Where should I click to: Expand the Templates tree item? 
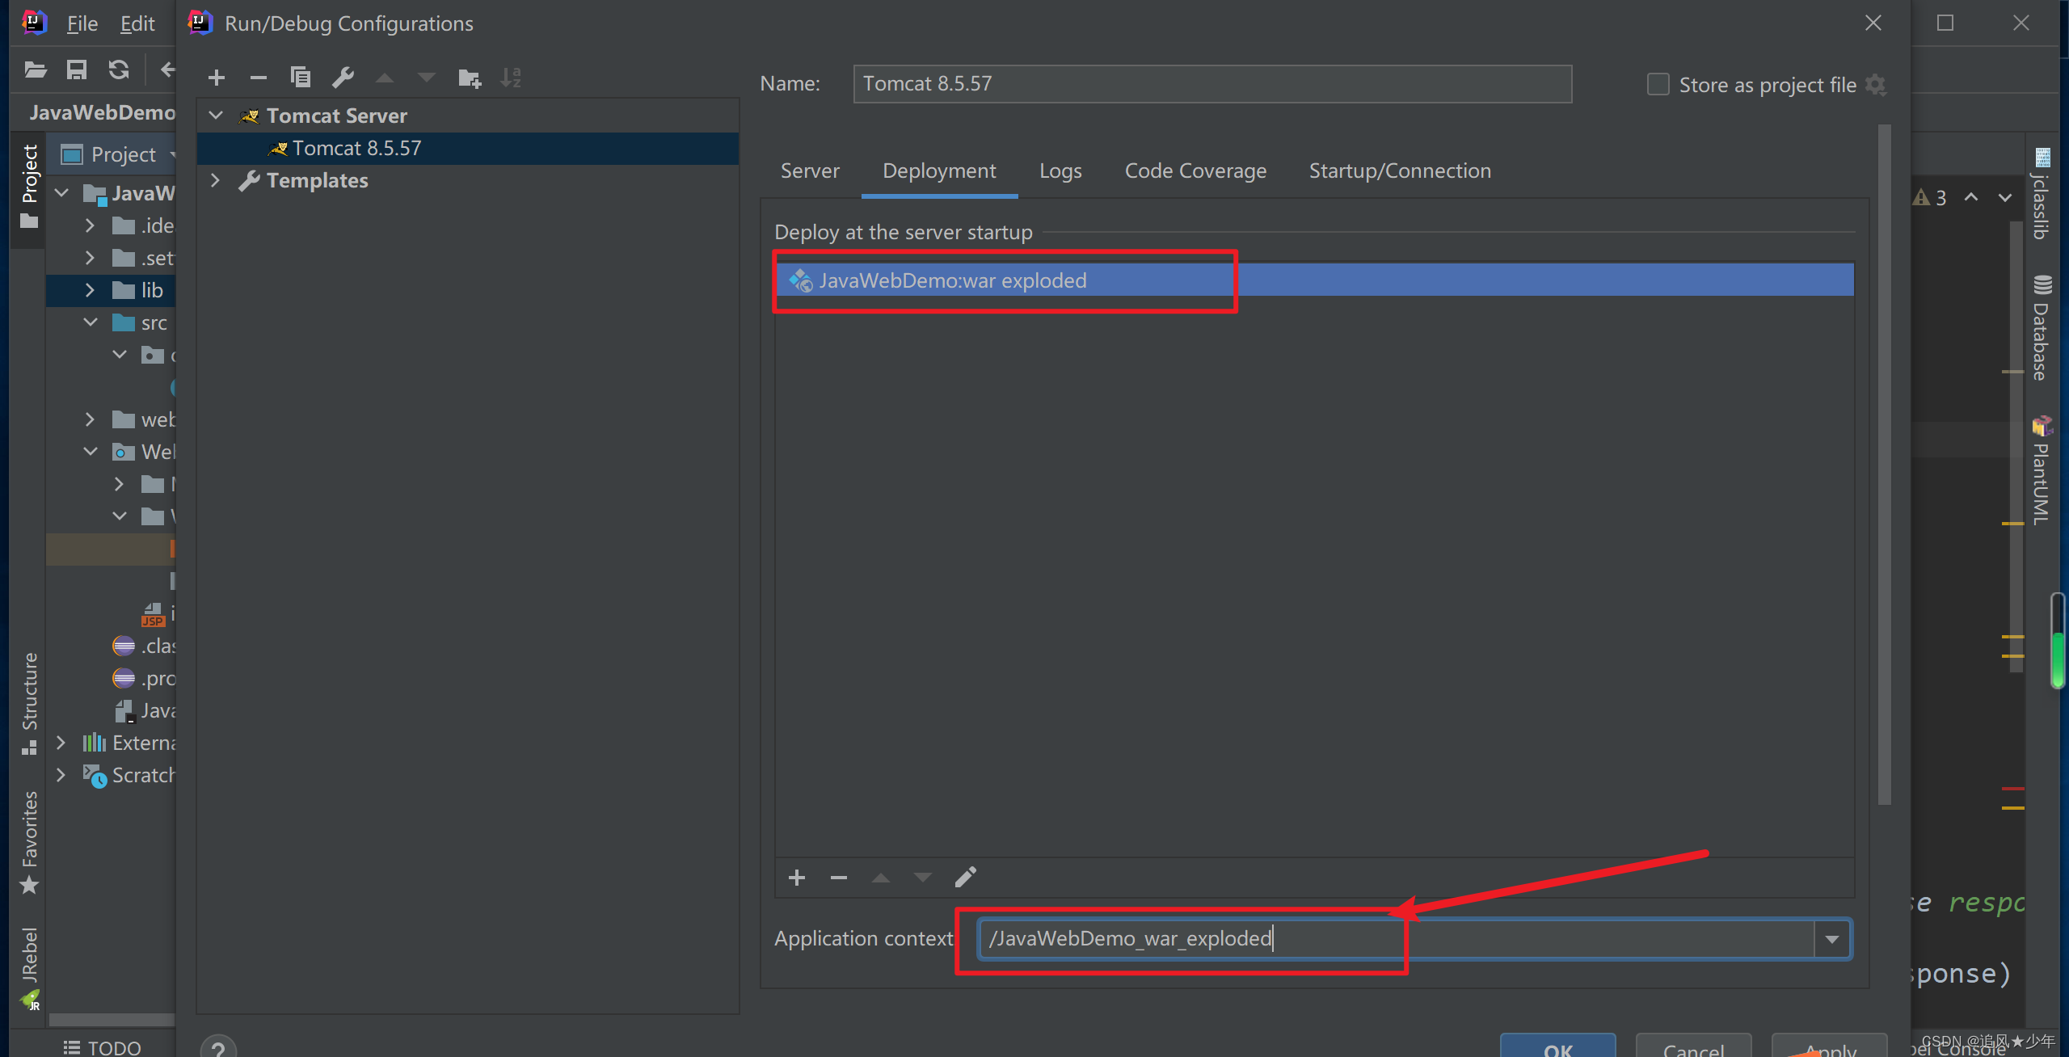pos(217,179)
